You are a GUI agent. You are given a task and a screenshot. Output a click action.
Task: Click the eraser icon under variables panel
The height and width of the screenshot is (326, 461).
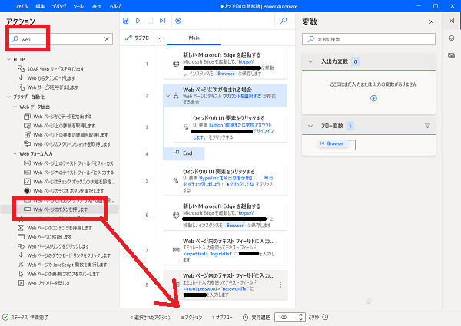pyautogui.click(x=369, y=301)
